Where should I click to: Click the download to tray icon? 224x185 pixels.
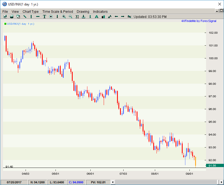click(84, 17)
